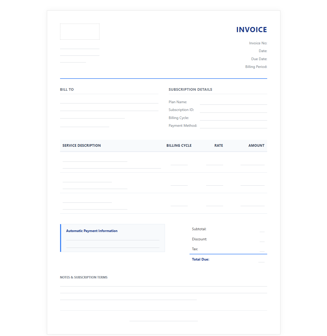Click the BILL TO section heading

click(67, 89)
